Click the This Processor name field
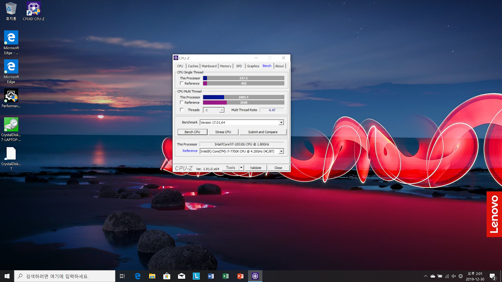 point(242,144)
